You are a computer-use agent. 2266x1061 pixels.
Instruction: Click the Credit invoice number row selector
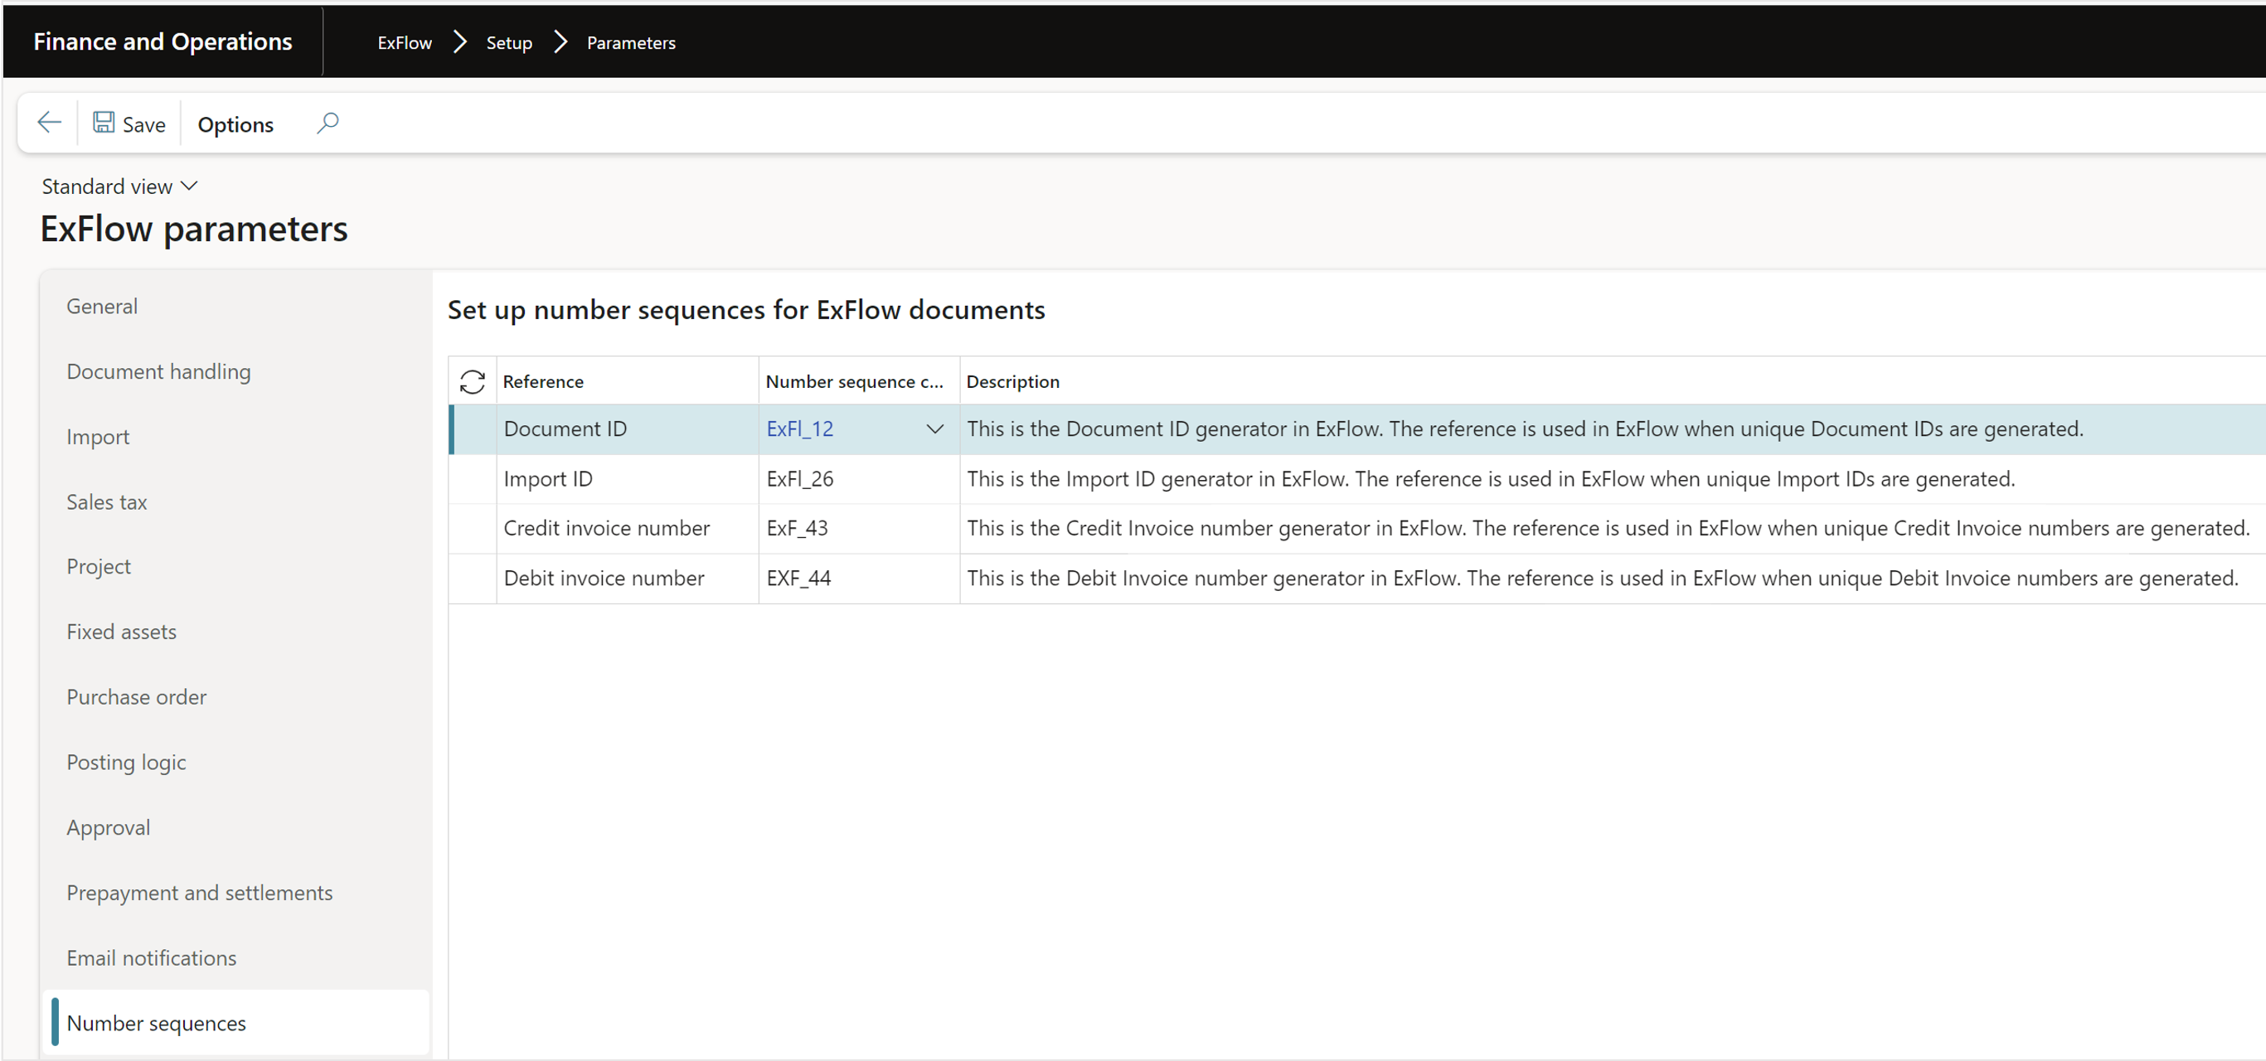click(x=473, y=528)
